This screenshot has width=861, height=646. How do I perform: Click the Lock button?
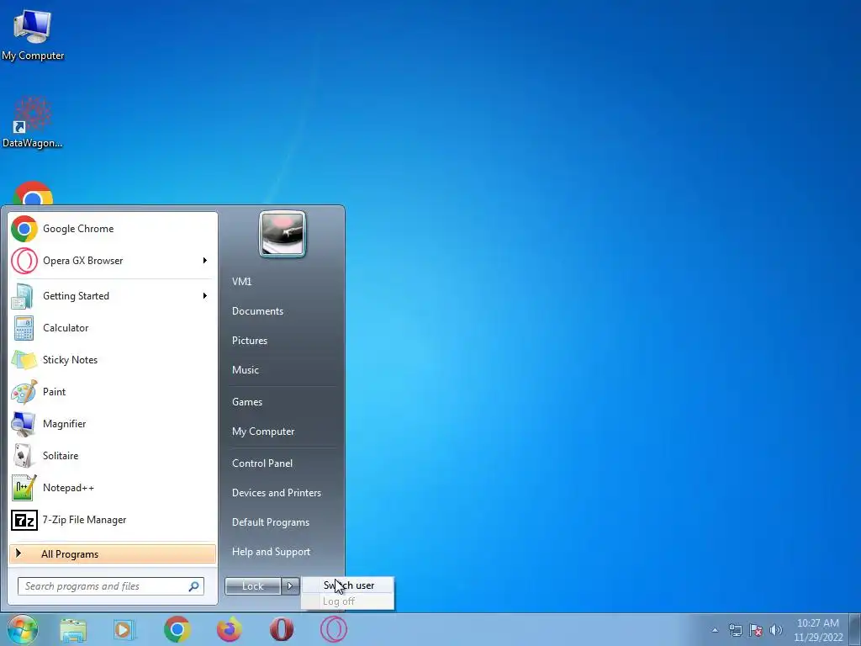click(x=253, y=586)
